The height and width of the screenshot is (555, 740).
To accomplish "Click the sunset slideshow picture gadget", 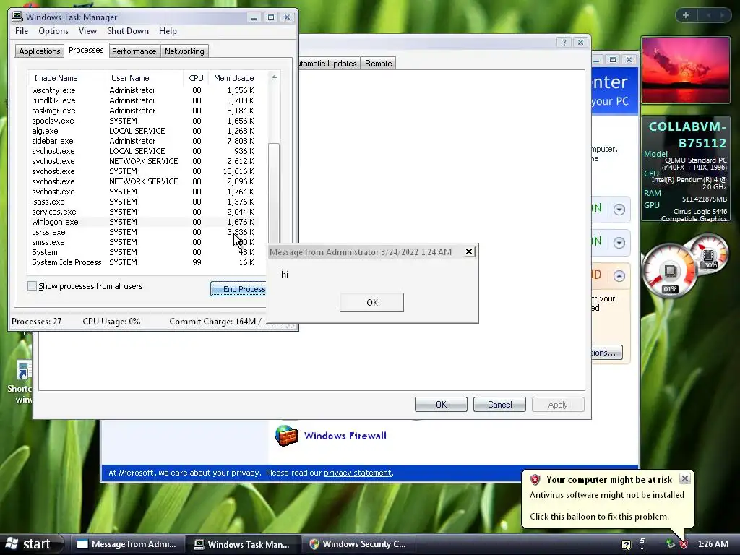I will pos(685,70).
